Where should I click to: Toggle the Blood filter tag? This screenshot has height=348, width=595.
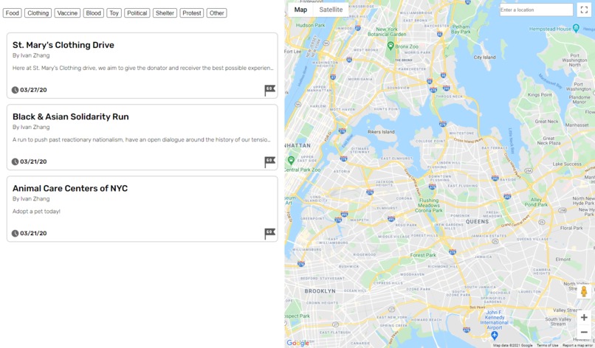click(93, 13)
